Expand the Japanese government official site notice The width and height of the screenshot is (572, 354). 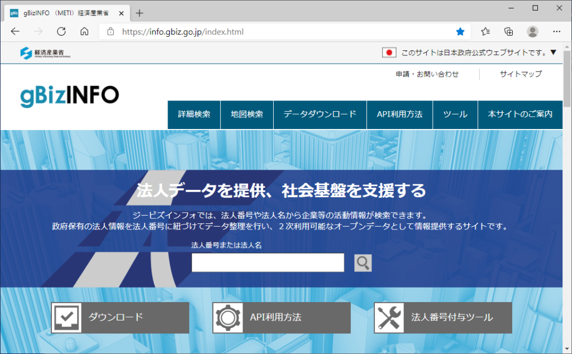553,52
